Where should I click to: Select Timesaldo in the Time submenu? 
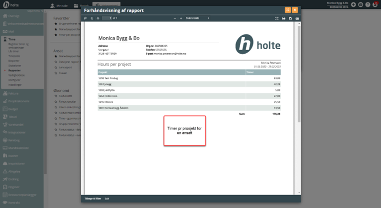click(15, 56)
